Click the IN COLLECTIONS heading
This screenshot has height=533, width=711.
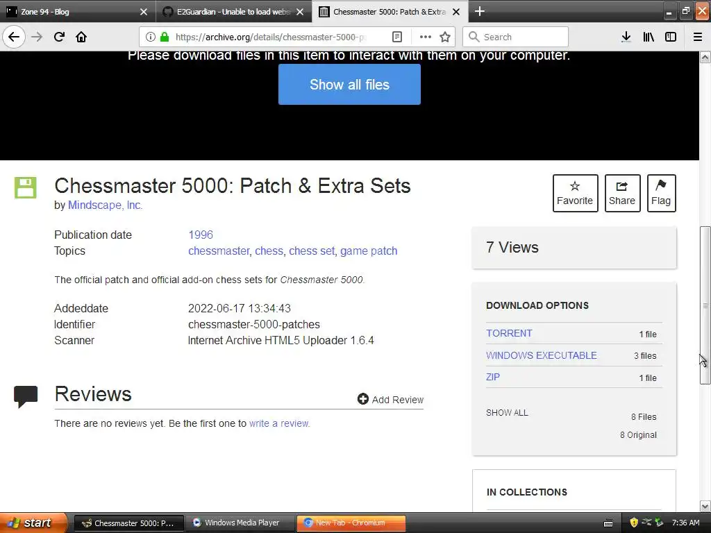(527, 492)
